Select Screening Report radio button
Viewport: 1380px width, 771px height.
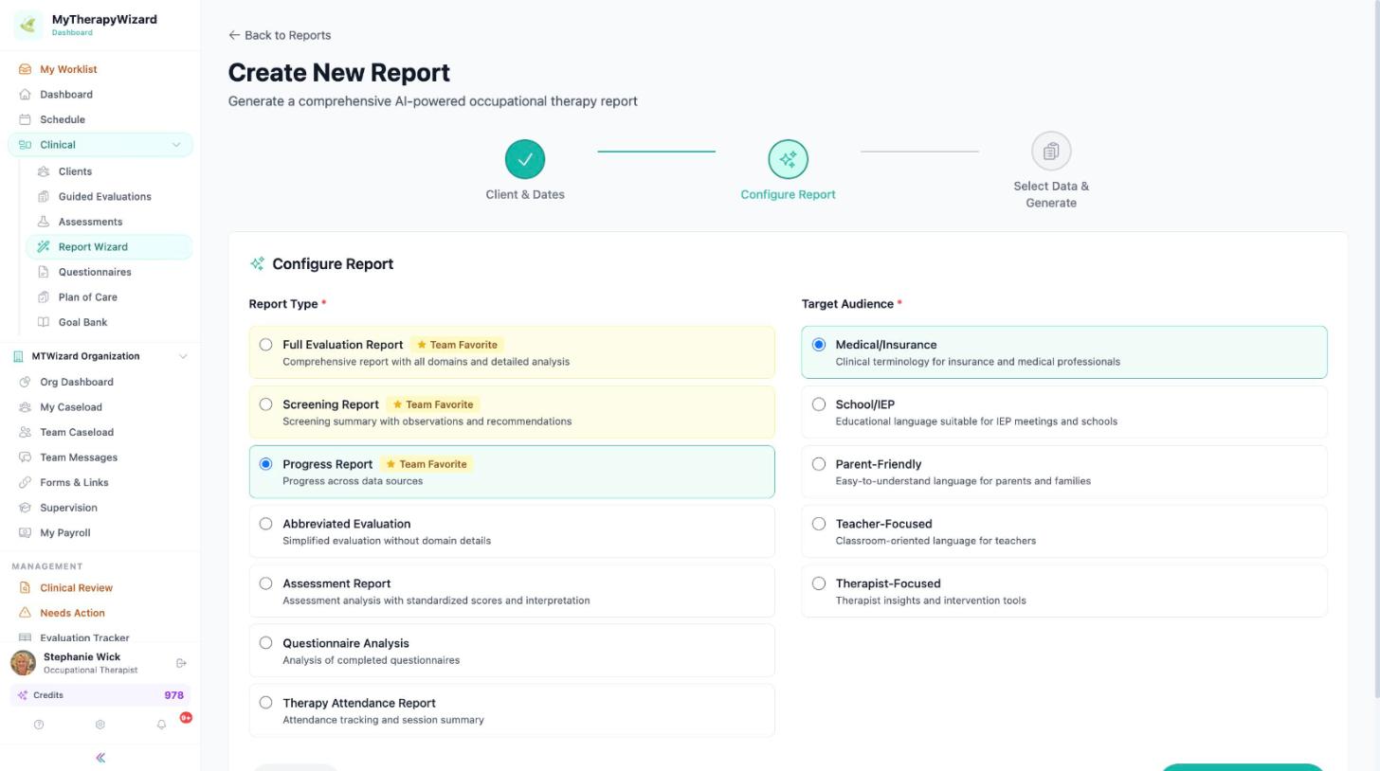pos(266,404)
